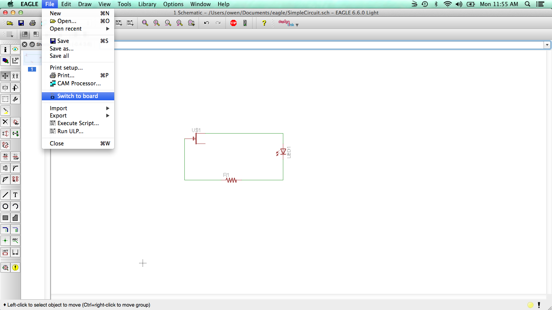Image resolution: width=552 pixels, height=310 pixels.
Task: Select the Bus tool
Action: click(x=5, y=230)
